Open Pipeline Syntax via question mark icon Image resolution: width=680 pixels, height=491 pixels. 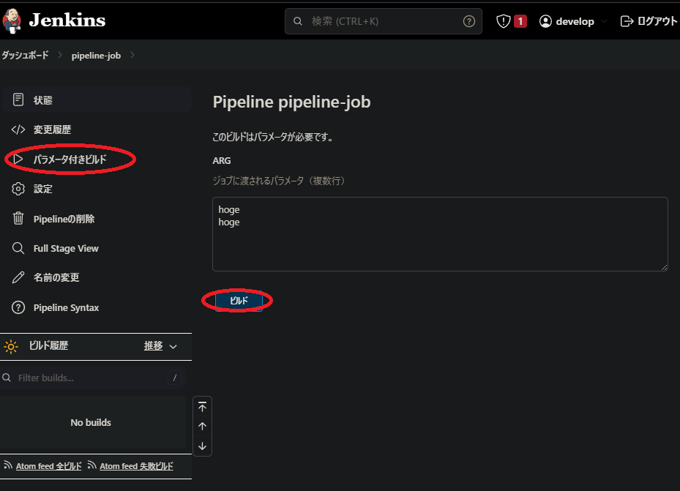click(16, 307)
